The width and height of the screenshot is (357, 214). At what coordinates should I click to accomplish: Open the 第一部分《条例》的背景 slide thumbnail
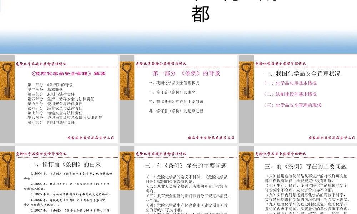point(178,99)
